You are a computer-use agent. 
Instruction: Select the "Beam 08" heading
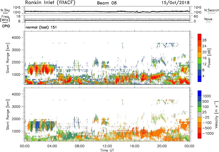pyautogui.click(x=107, y=3)
